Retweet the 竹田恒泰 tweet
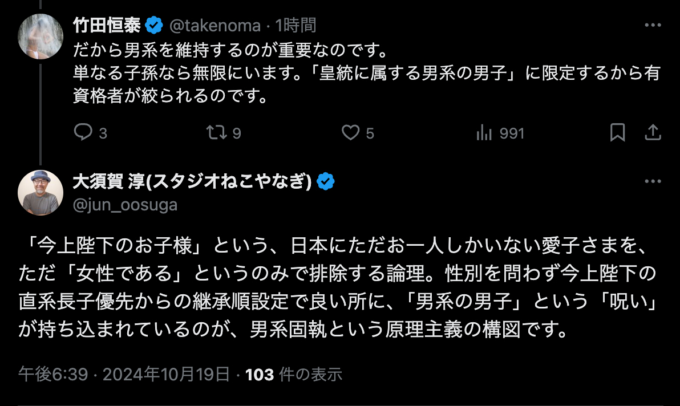Image resolution: width=680 pixels, height=406 pixels. [216, 133]
